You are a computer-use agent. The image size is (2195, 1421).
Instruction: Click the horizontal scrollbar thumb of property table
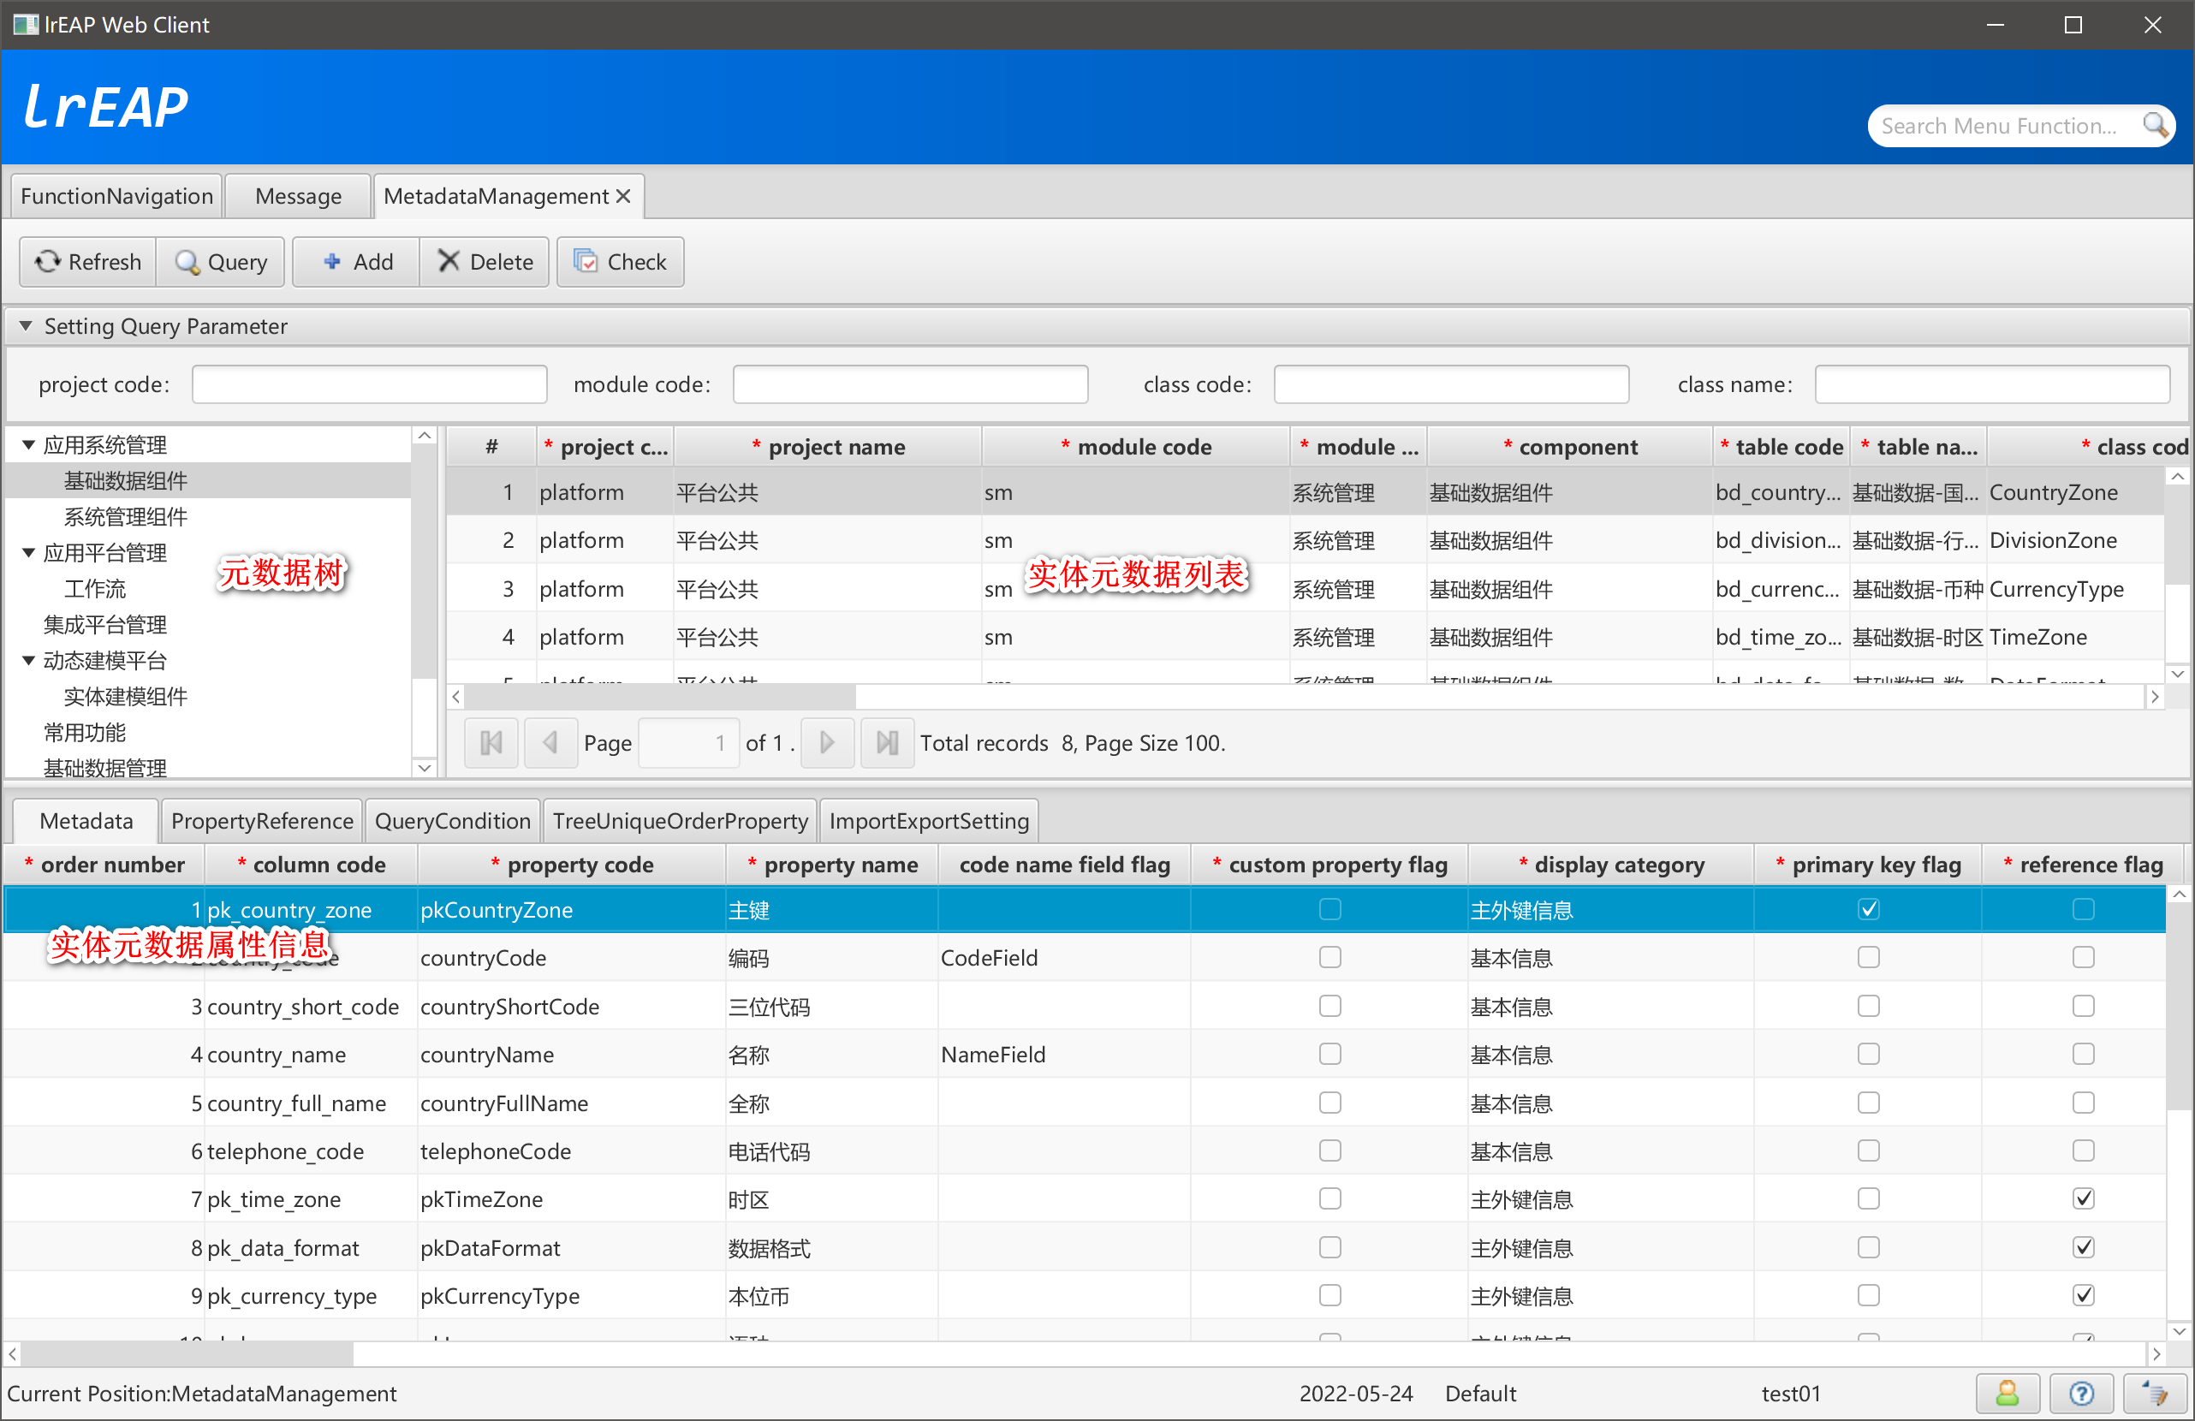[x=187, y=1354]
